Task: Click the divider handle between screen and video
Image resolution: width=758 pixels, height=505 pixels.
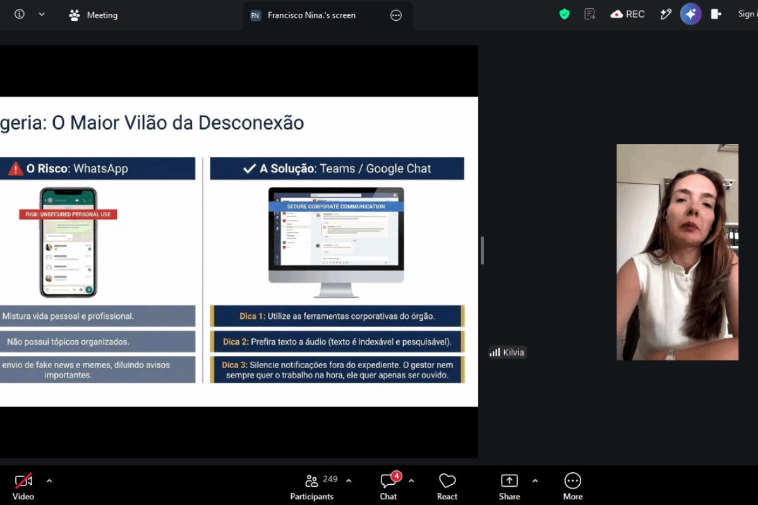Action: pyautogui.click(x=482, y=251)
